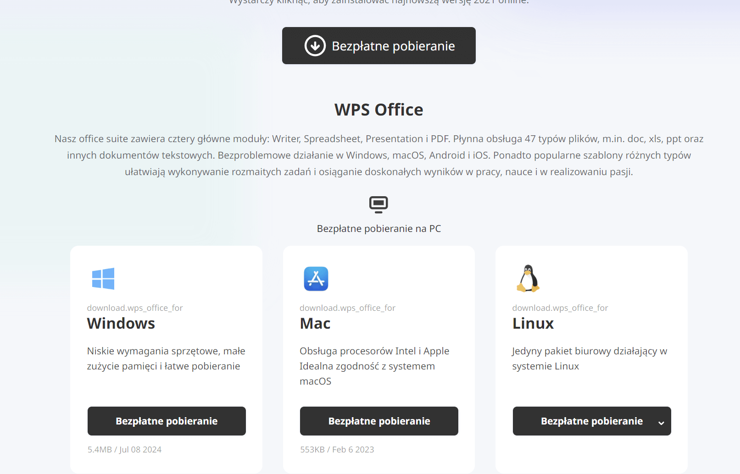The height and width of the screenshot is (474, 740).
Task: Download WPS Office for Mac
Action: (379, 421)
